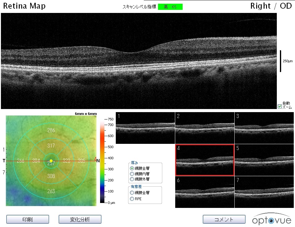Select B-scan thumbnail number 1
Image resolution: width=295 pixels, height=227 pixels.
[145, 128]
